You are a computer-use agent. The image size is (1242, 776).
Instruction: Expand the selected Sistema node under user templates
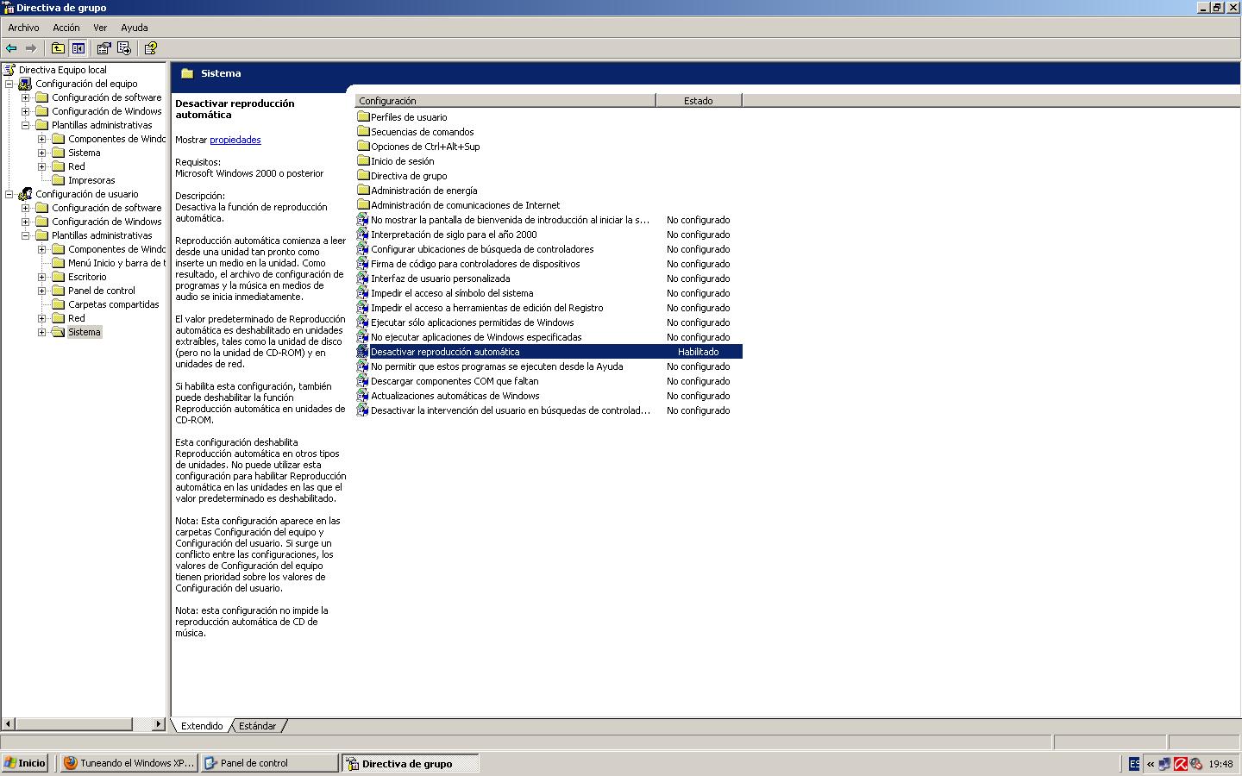(x=42, y=332)
